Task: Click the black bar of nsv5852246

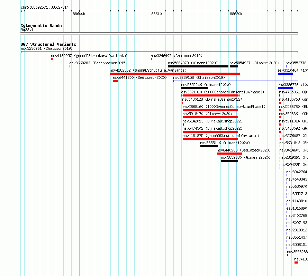Action: [194, 88]
